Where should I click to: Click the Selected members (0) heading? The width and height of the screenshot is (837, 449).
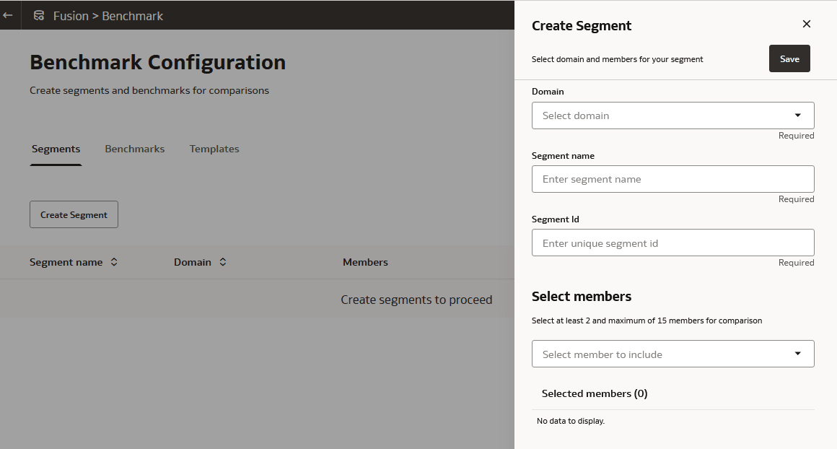pyautogui.click(x=595, y=393)
